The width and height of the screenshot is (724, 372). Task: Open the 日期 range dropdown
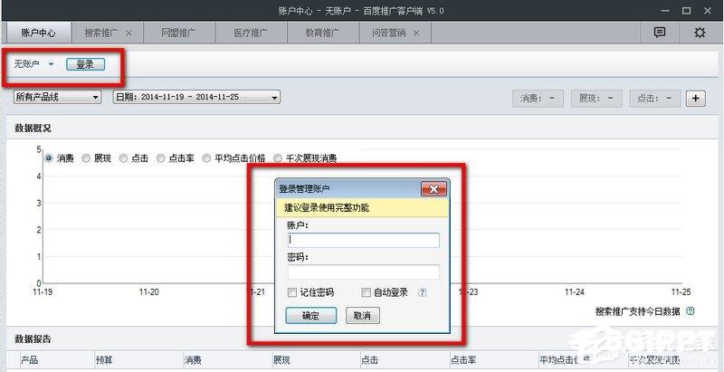pyautogui.click(x=196, y=98)
